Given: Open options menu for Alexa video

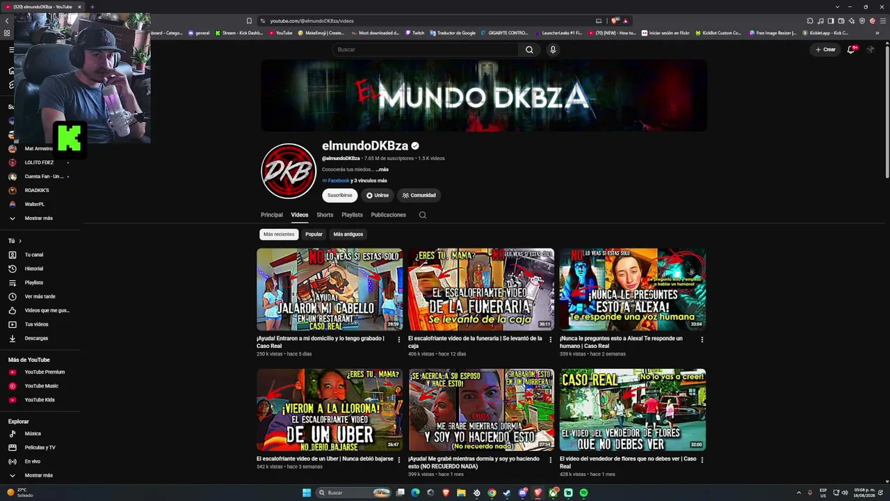Looking at the screenshot, I should [702, 340].
